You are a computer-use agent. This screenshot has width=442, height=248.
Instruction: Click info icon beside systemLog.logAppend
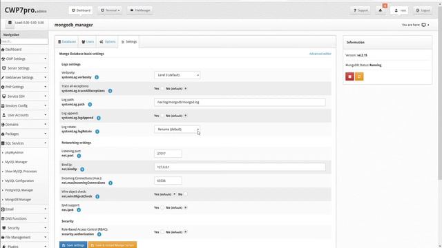tap(99, 118)
